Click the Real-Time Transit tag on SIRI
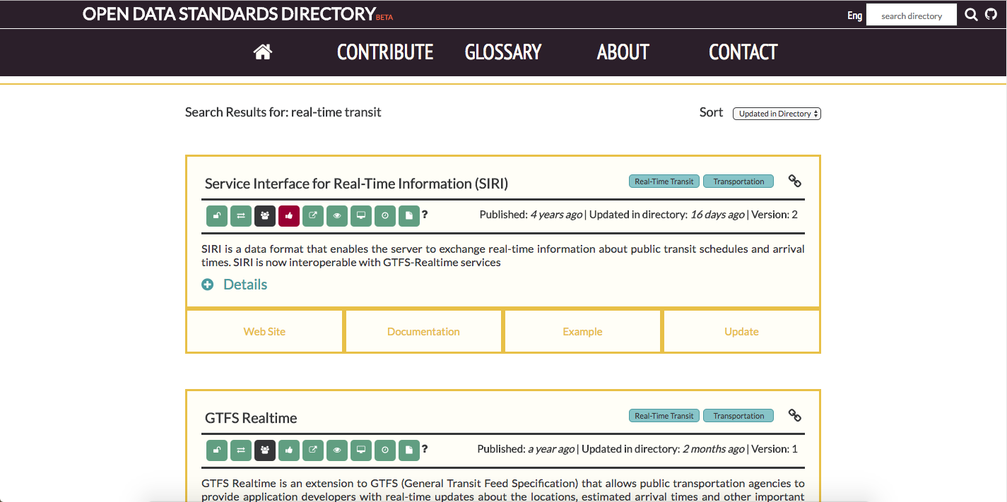Viewport: 1007px width, 502px height. [664, 181]
